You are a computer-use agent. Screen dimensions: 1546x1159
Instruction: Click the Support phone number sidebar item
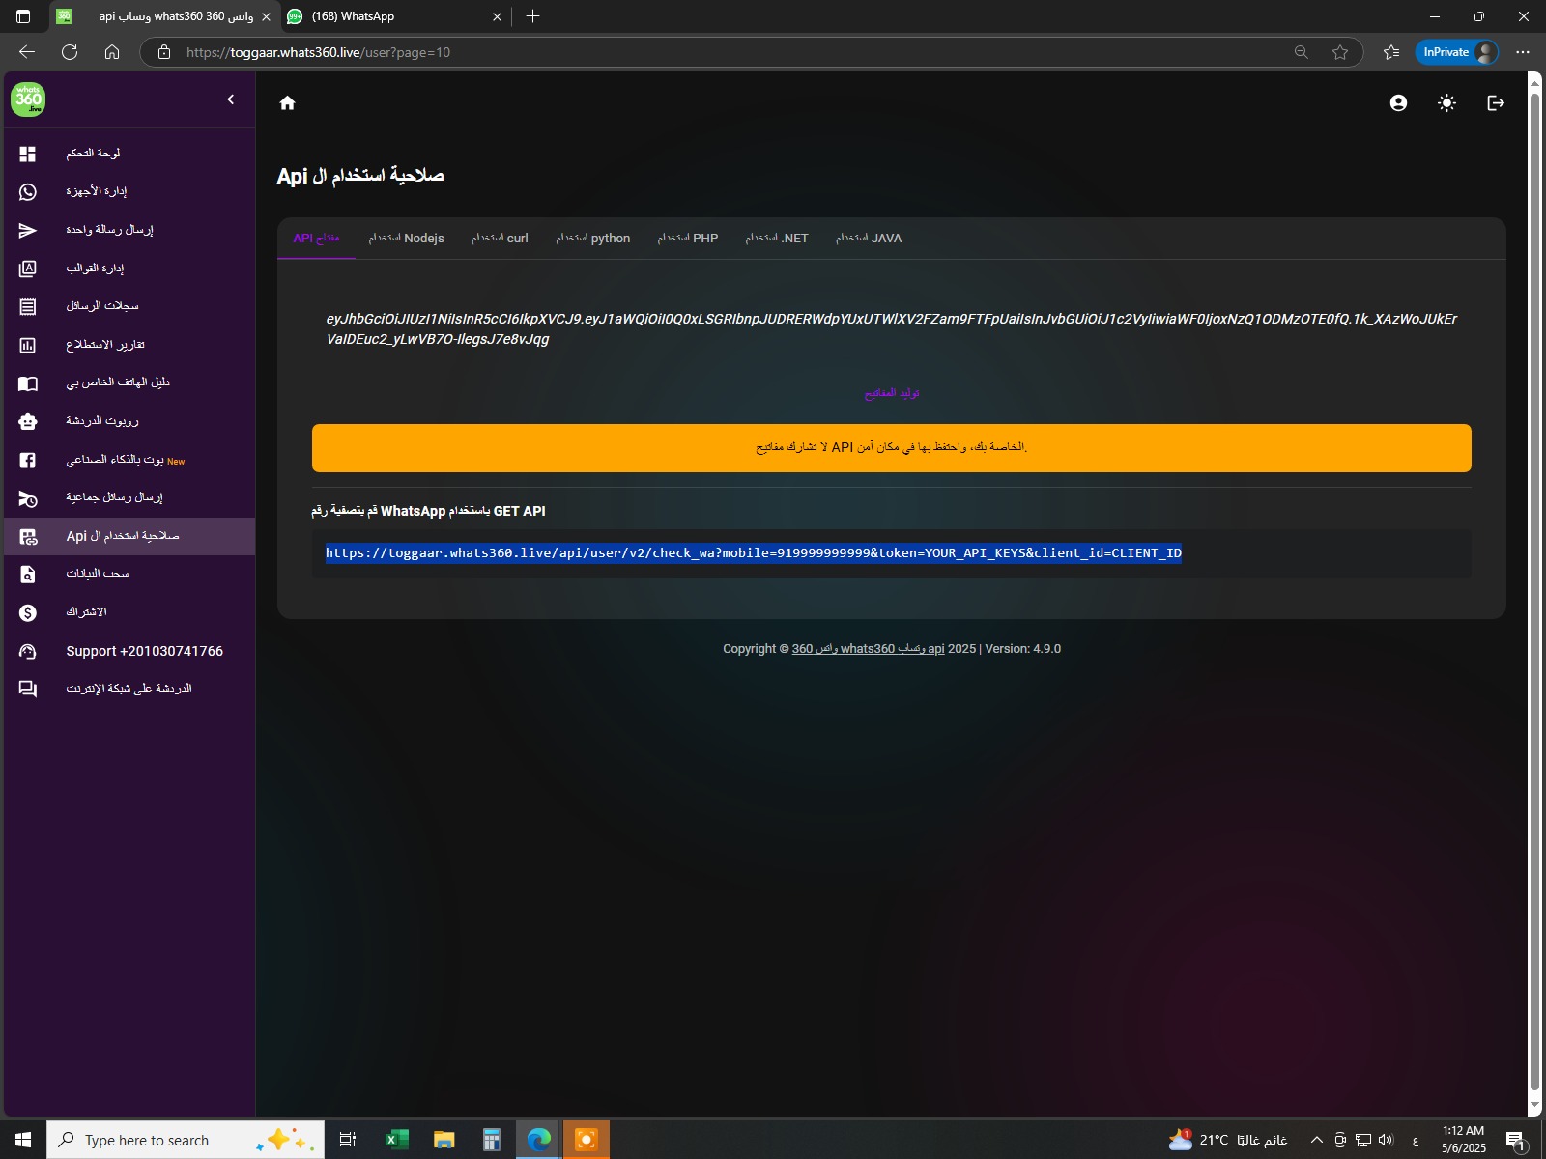click(x=144, y=651)
